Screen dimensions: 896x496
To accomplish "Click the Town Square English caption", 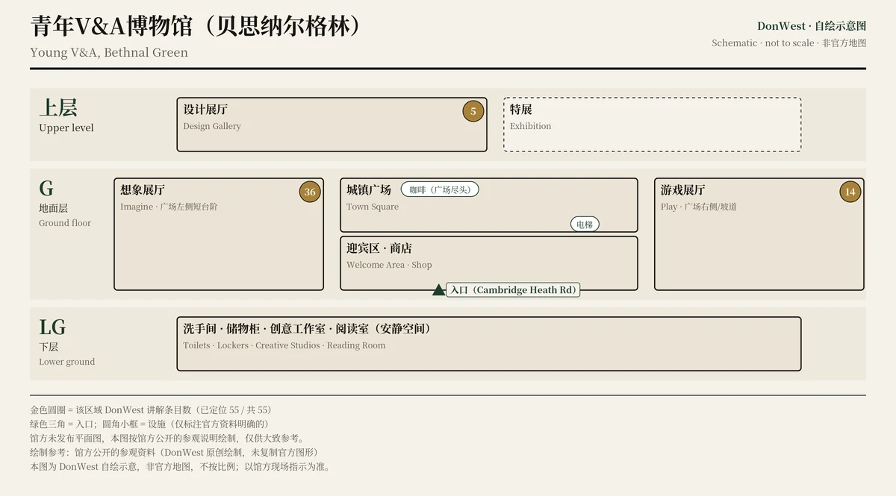I will click(x=373, y=207).
